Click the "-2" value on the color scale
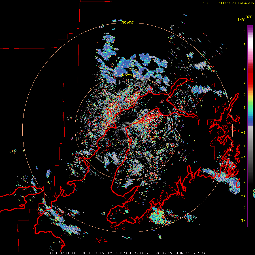Screen dimensions: 255x255 (x=243, y=145)
